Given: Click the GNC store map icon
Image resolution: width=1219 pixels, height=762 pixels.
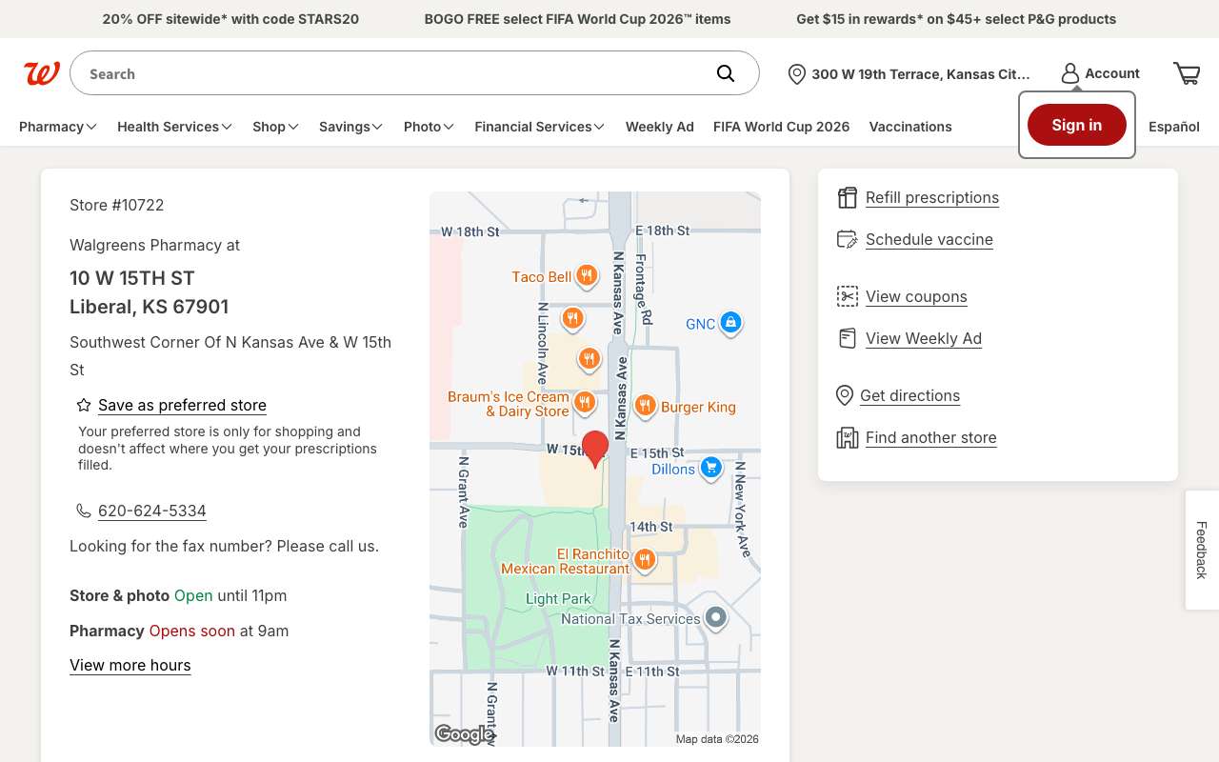Looking at the screenshot, I should (x=730, y=323).
